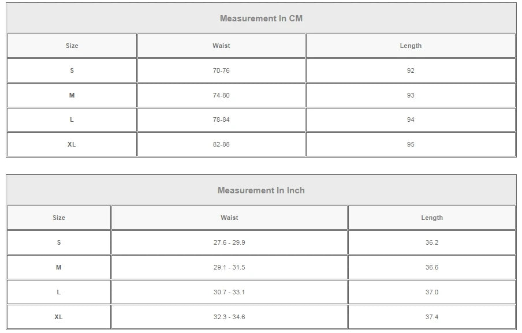Select the Waist header in CM table
Image resolution: width=522 pixels, height=333 pixels.
221,46
